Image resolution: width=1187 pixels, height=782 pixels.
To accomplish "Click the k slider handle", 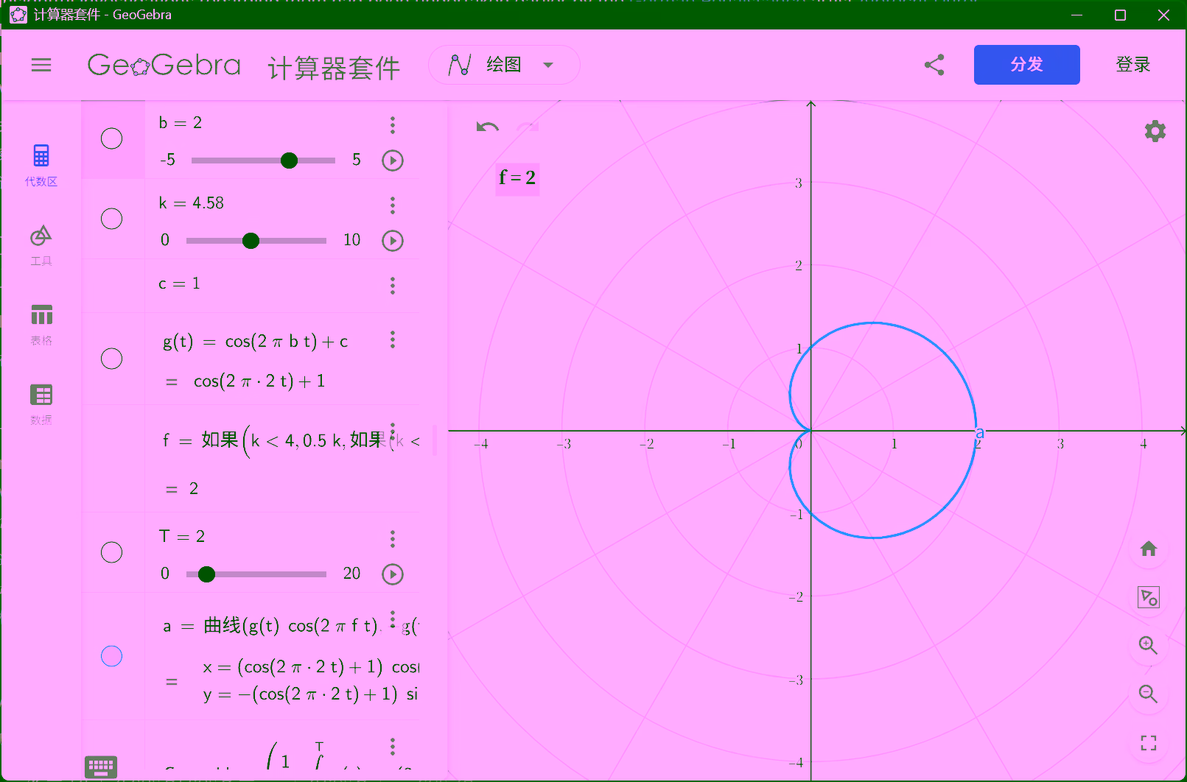I will tap(251, 241).
